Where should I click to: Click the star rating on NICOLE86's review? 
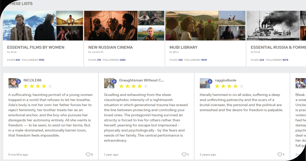click(x=38, y=86)
